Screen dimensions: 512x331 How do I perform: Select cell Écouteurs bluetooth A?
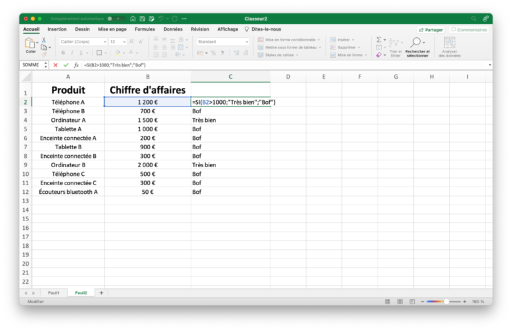click(68, 192)
